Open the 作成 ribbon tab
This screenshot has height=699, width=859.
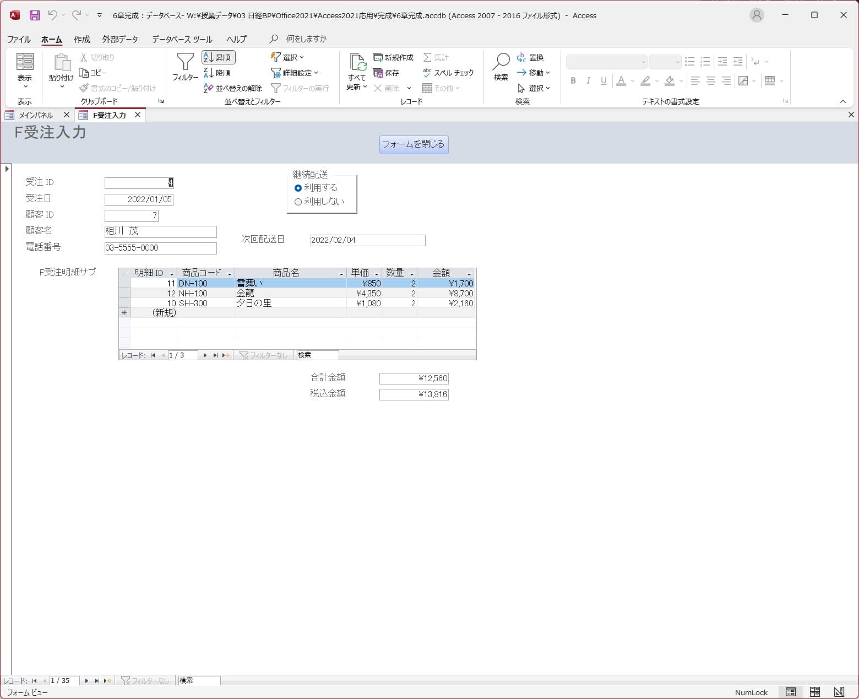tap(81, 39)
